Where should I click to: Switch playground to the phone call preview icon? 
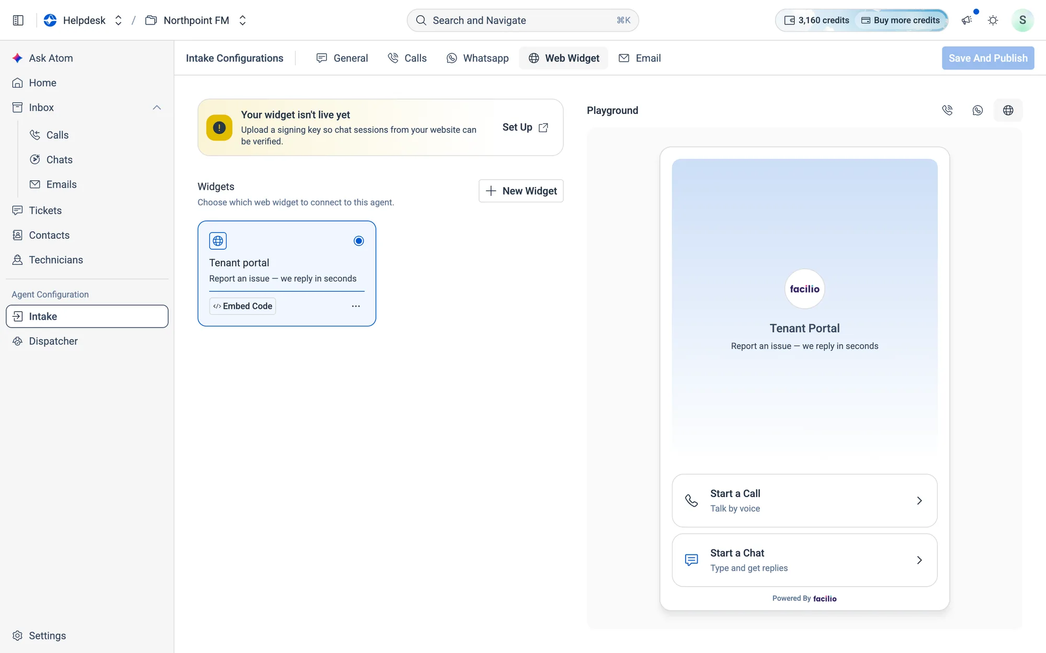point(947,110)
